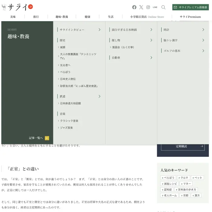
Task: Open the LINE icon link
Action: click(x=155, y=7)
